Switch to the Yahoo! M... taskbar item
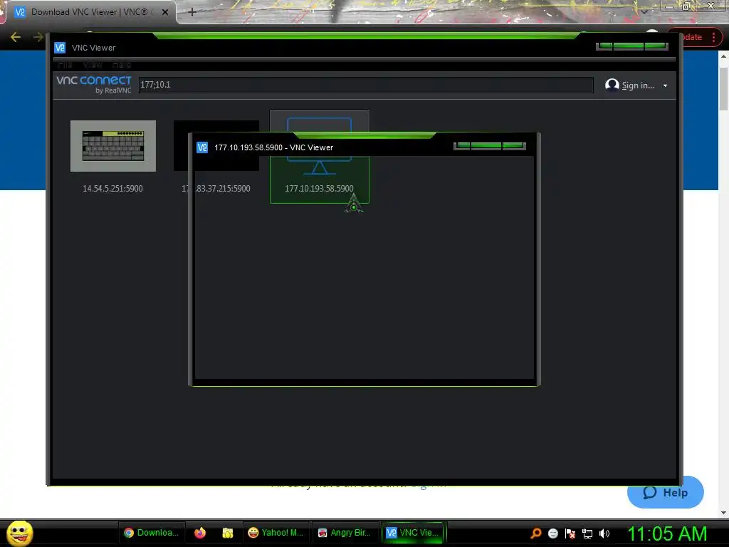 [x=276, y=533]
